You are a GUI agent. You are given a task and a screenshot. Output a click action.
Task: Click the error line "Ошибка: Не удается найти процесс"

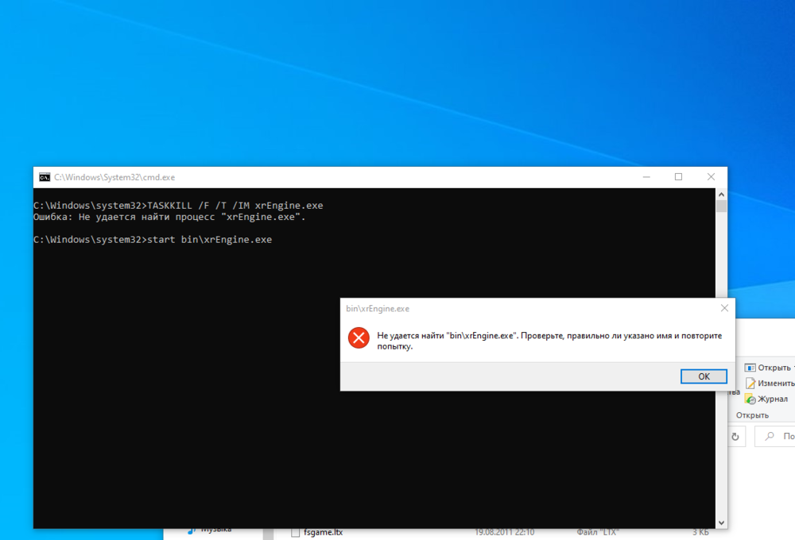click(169, 218)
